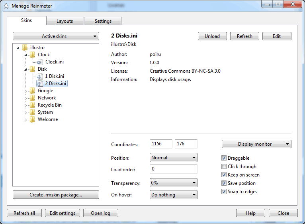Click the X coordinate field showing 1156
Screen dimensions: 305x224
pyautogui.click(x=161, y=144)
